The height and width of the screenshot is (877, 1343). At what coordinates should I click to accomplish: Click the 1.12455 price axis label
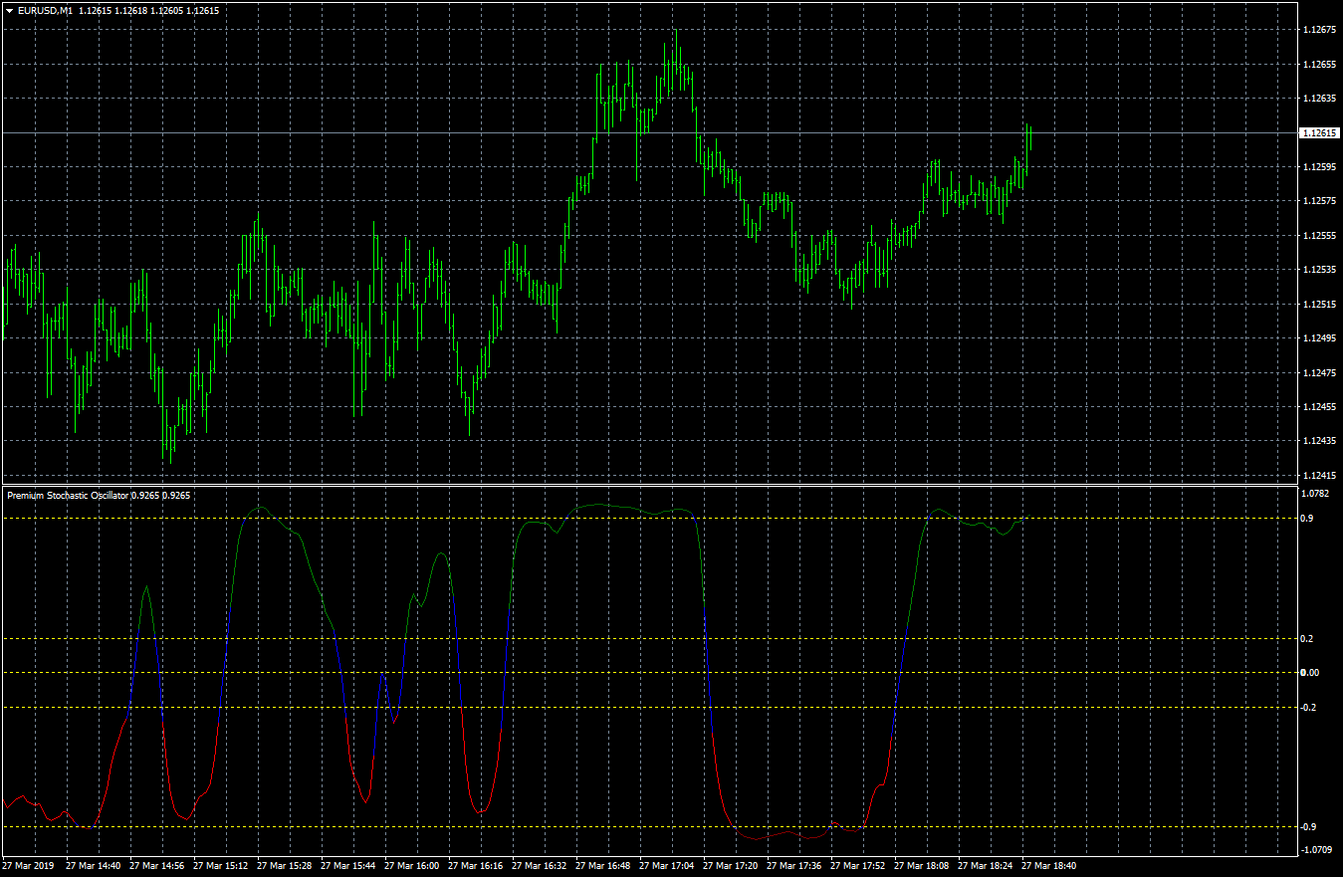(1319, 406)
